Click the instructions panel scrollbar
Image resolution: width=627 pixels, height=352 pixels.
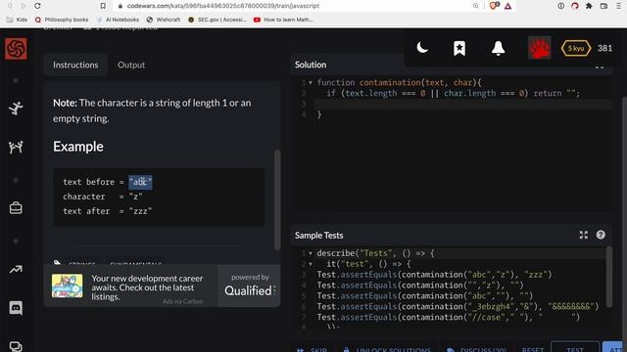(277, 199)
